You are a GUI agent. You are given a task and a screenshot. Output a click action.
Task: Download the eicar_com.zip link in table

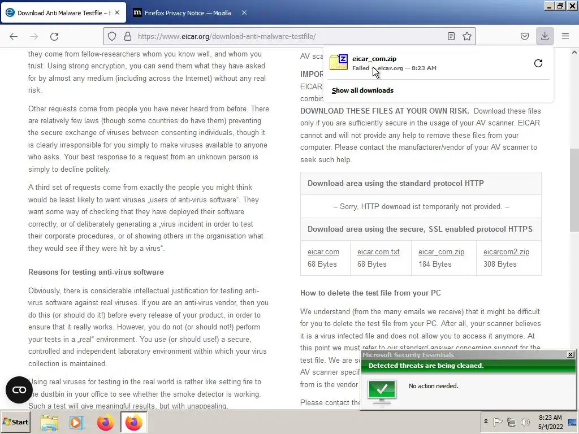pos(441,251)
